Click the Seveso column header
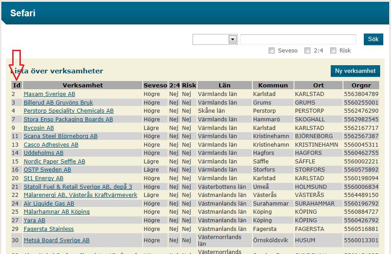 pyautogui.click(x=155, y=85)
